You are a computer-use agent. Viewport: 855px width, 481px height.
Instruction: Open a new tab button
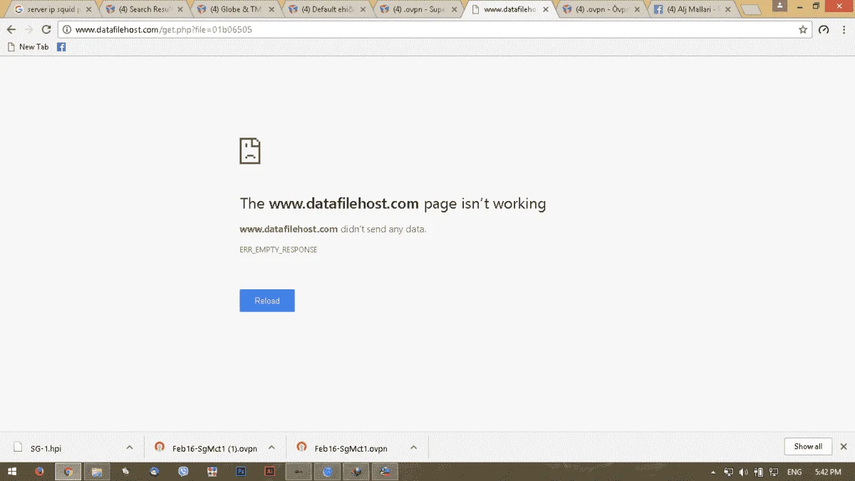751,10
